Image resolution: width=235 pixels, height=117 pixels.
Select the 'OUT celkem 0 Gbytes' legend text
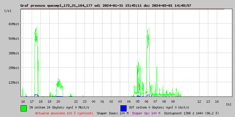(x=159, y=107)
